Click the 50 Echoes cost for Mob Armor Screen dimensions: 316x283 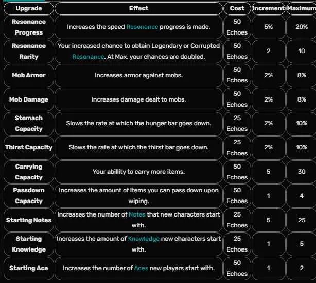(x=237, y=75)
